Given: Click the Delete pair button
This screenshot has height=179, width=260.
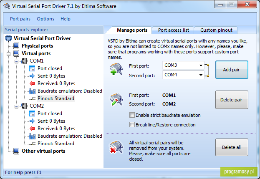Looking at the screenshot, I should (x=232, y=100).
